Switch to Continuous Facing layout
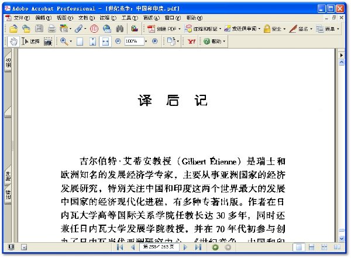 [x=324, y=247]
